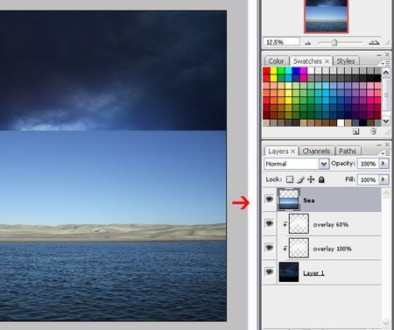Open the Layers panel options menu
This screenshot has height=330, width=394.
click(x=385, y=153)
